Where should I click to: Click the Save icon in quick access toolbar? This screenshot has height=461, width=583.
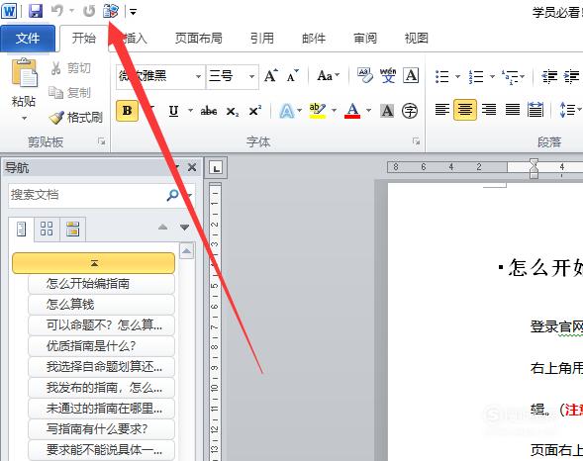pos(36,11)
